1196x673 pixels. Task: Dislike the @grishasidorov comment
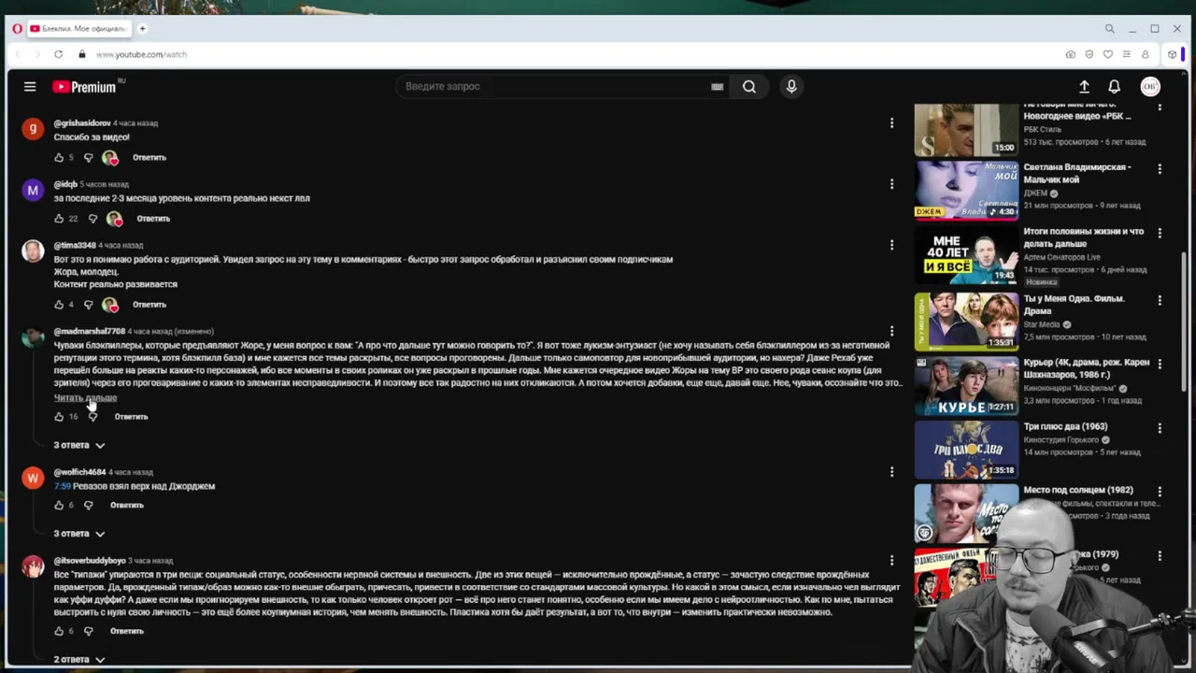coord(89,158)
